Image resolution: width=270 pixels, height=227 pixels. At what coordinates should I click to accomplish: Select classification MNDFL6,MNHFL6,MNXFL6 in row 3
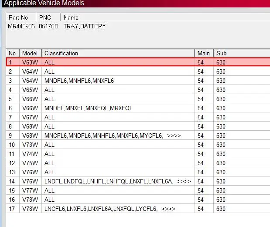click(79, 81)
